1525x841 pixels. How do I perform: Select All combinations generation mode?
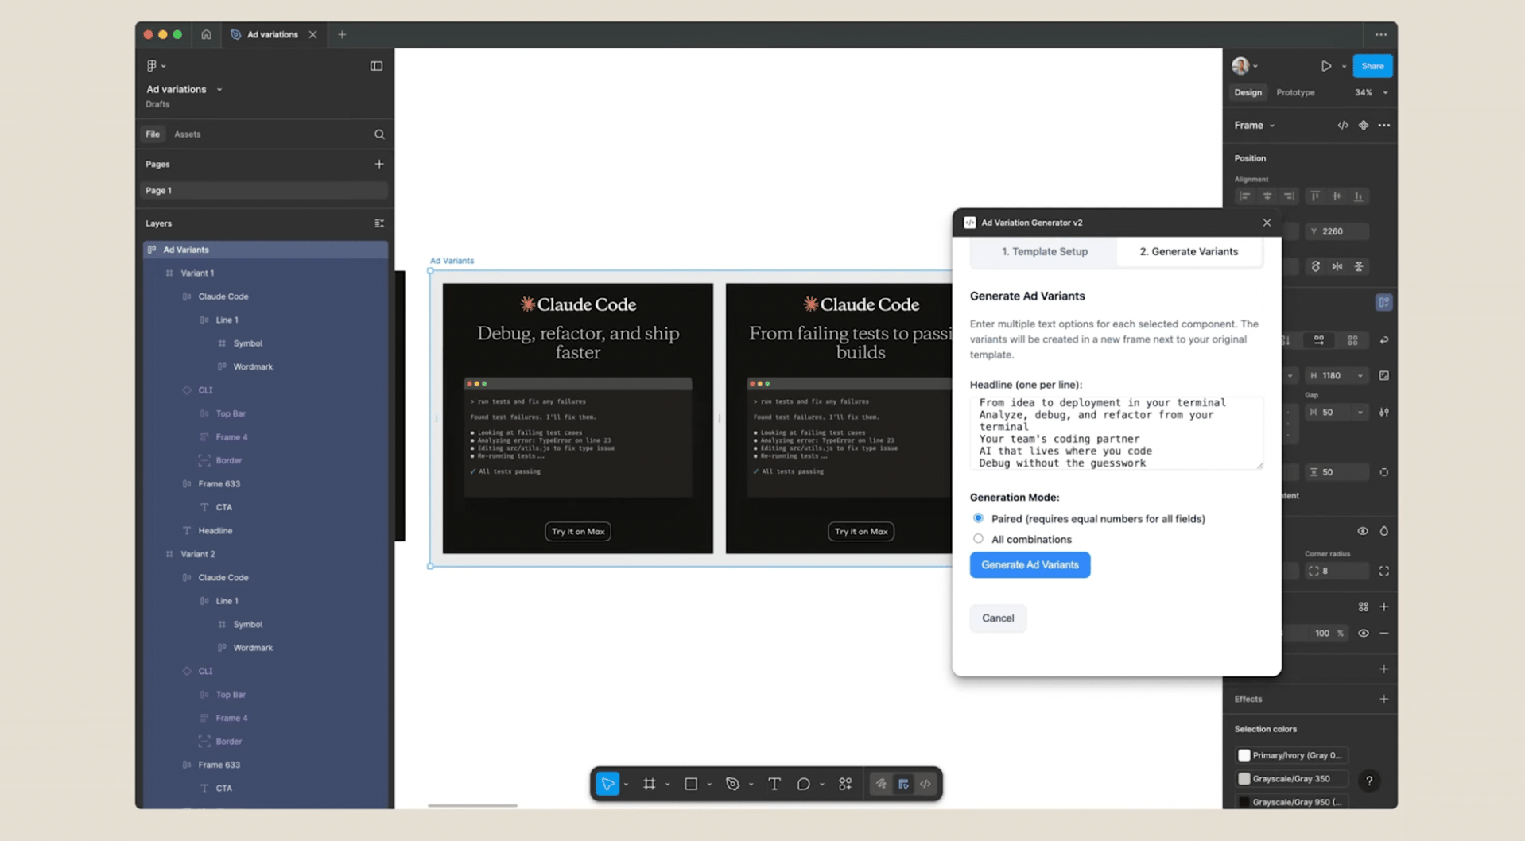(x=978, y=539)
